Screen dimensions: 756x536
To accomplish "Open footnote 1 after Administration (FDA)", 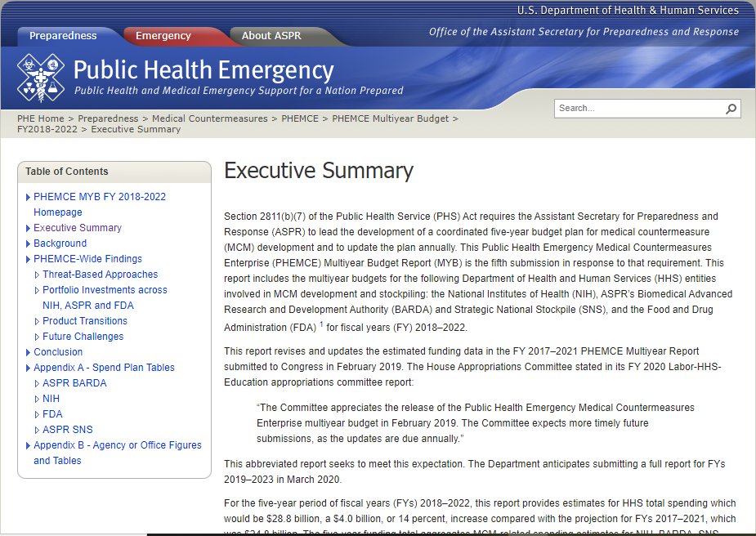I will pyautogui.click(x=321, y=324).
